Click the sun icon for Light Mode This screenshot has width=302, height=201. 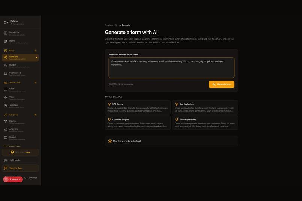pos(6,160)
